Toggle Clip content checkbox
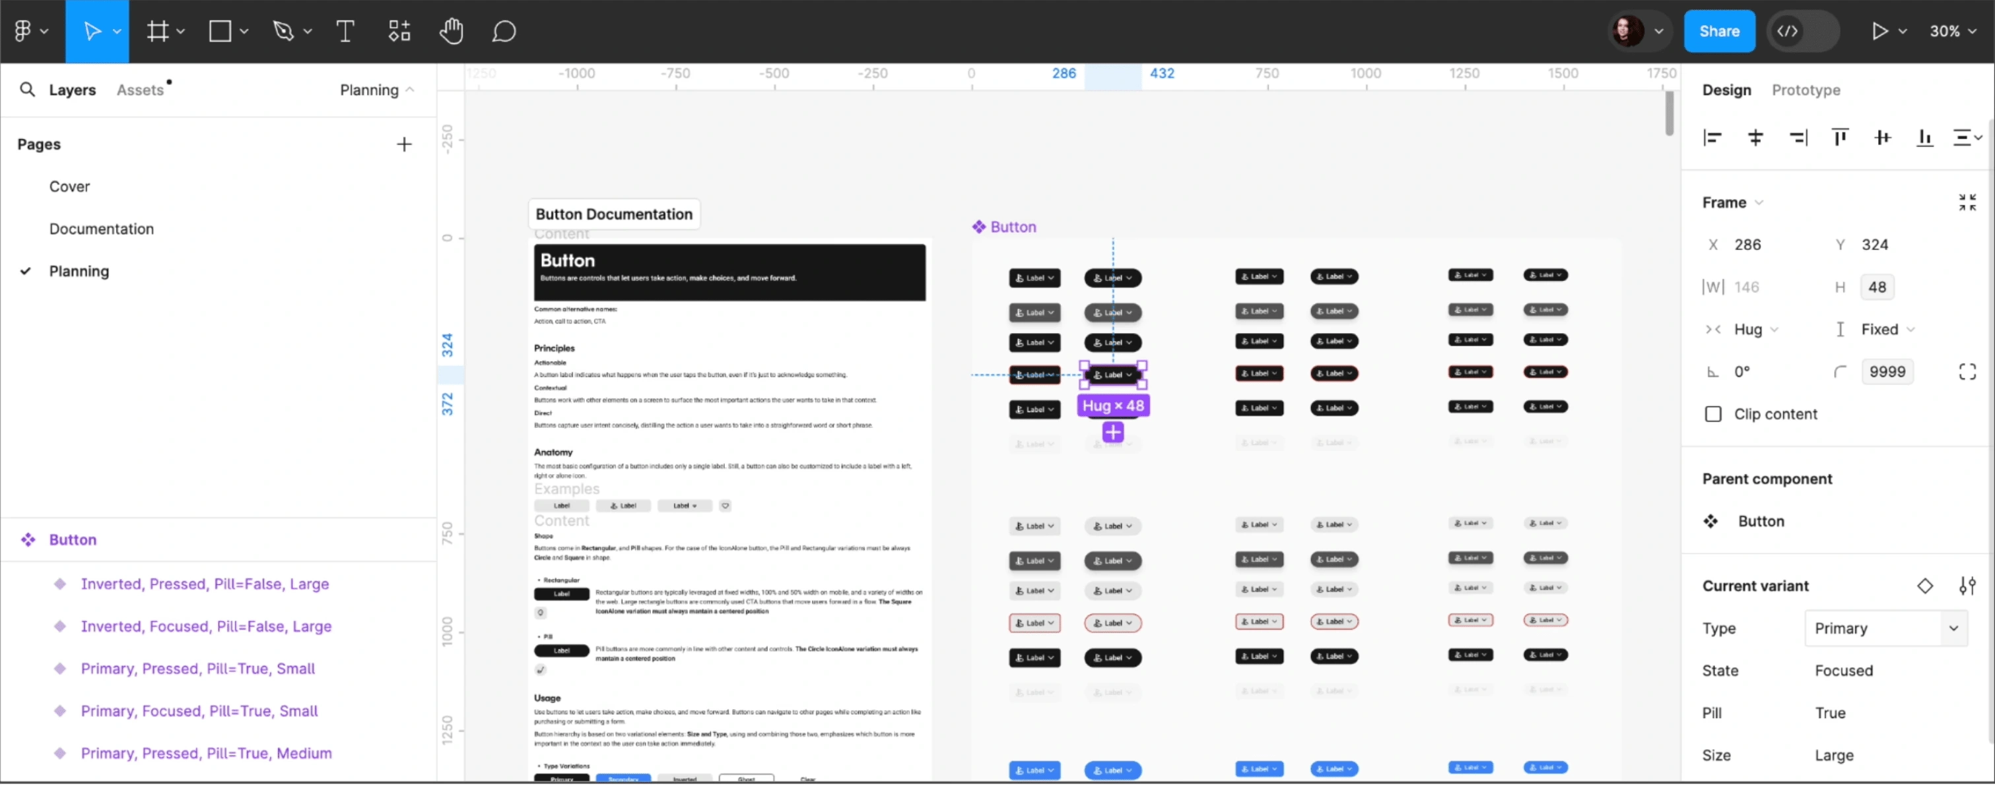 (x=1714, y=413)
